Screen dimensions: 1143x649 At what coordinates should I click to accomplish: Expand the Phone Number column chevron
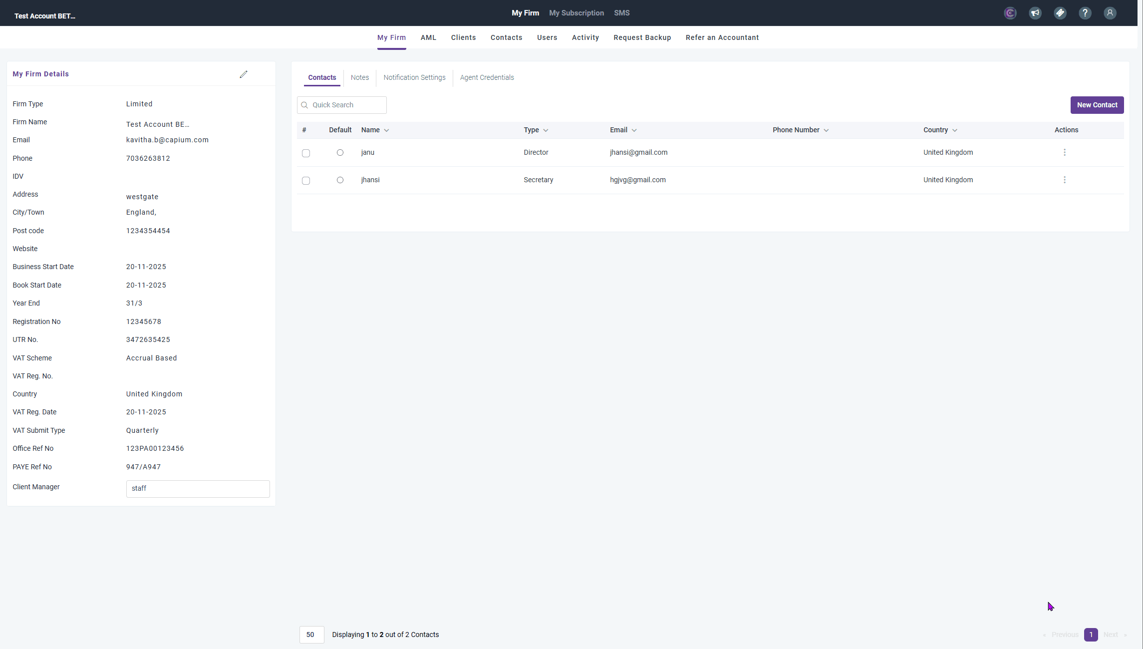coord(826,130)
